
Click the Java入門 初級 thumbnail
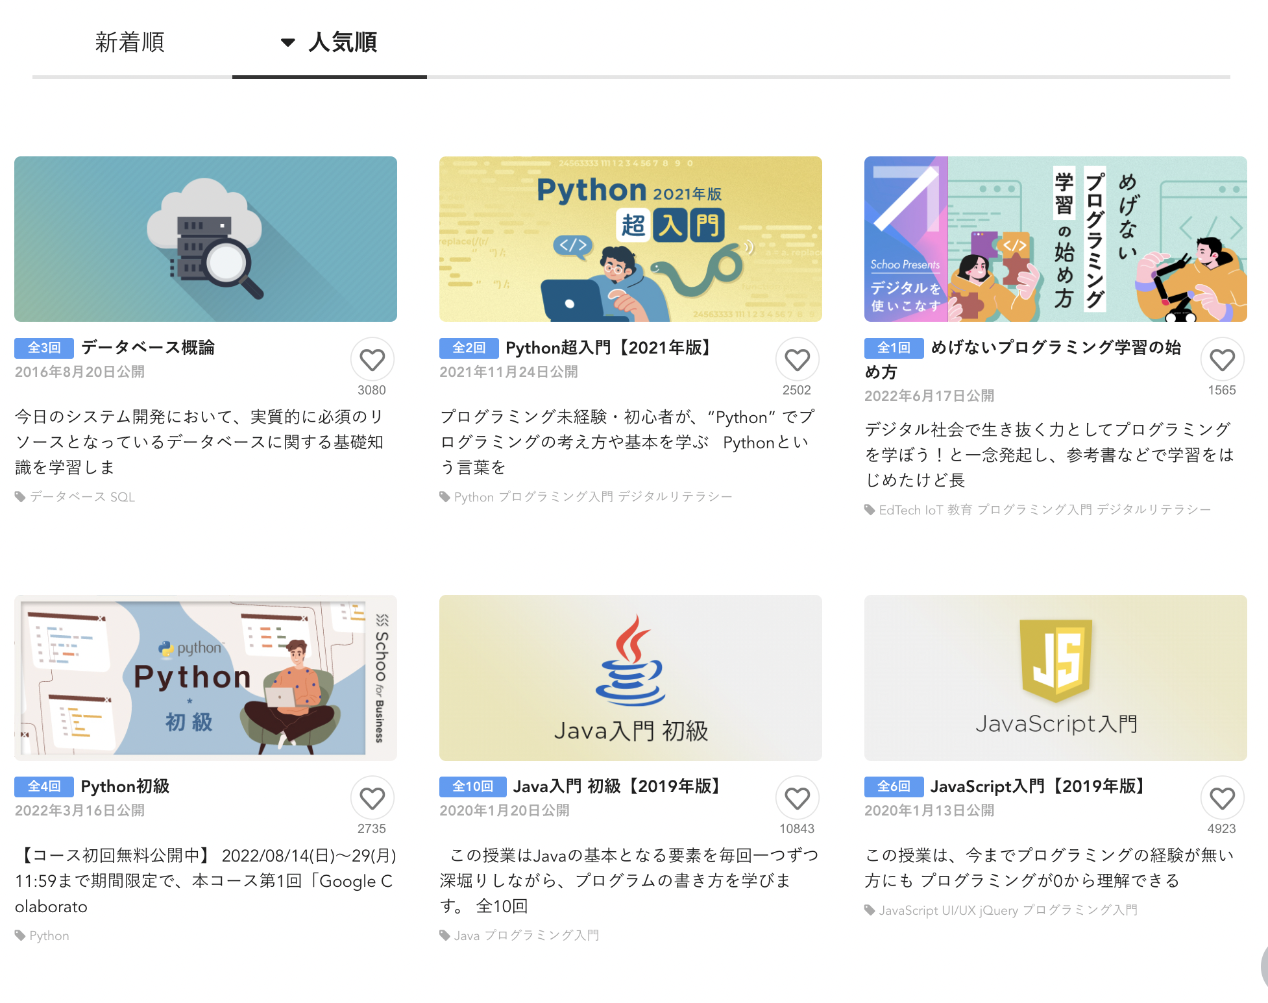(630, 677)
